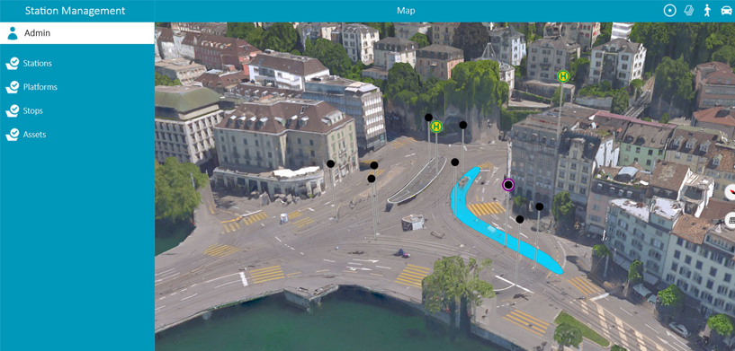Click the compass button on map
The image size is (735, 351).
point(731,192)
